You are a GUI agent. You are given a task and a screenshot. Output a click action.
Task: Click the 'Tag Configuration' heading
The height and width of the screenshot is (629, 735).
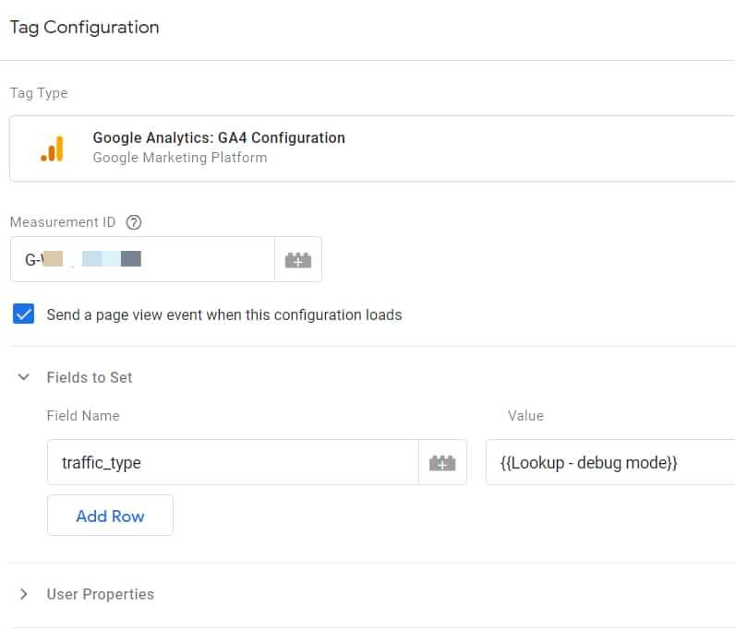pos(84,28)
